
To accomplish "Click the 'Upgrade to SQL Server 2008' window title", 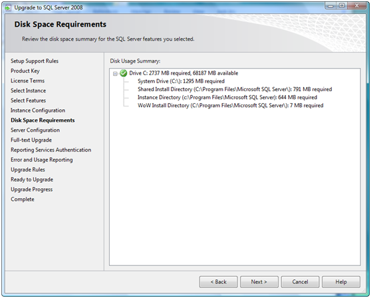I will click(49, 7).
